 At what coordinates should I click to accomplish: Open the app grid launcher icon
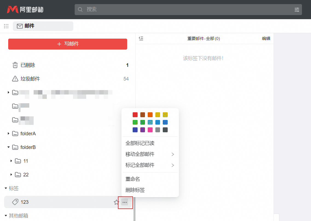tap(6, 26)
